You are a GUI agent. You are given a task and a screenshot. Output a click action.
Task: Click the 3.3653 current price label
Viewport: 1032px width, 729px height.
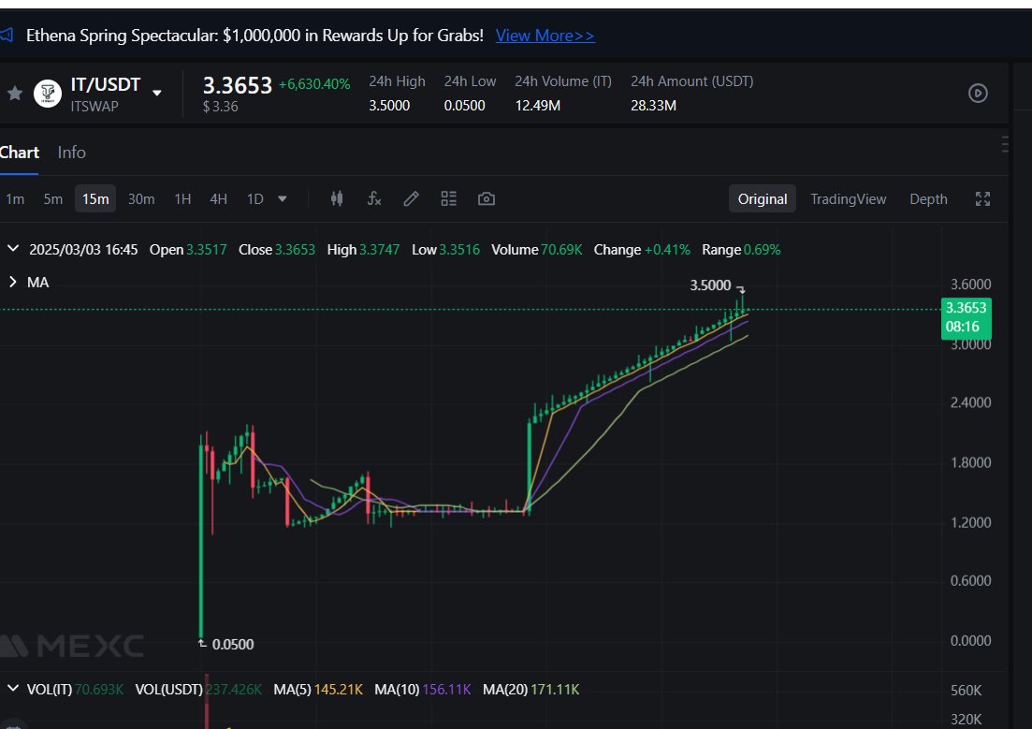tap(967, 307)
